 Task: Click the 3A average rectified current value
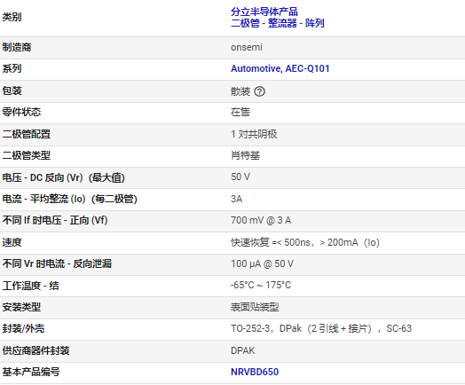pyautogui.click(x=237, y=199)
